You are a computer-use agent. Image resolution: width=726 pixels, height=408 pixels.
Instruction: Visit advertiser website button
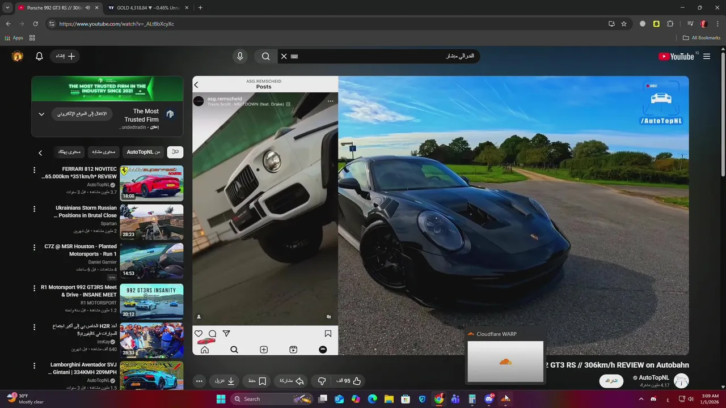(82, 114)
